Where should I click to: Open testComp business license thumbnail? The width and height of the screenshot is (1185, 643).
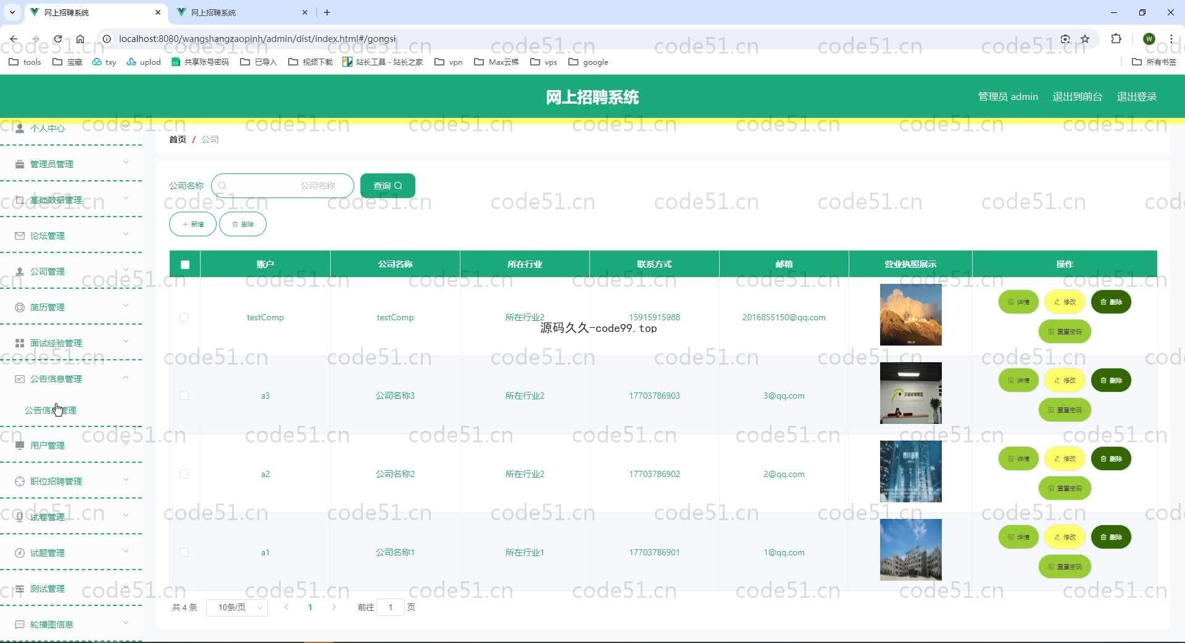coord(910,315)
